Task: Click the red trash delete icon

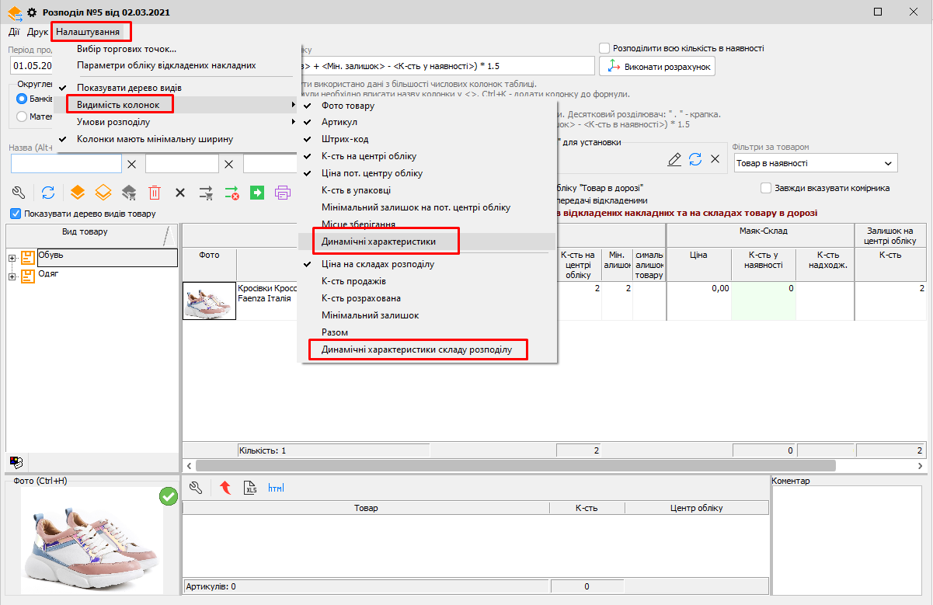Action: tap(155, 192)
